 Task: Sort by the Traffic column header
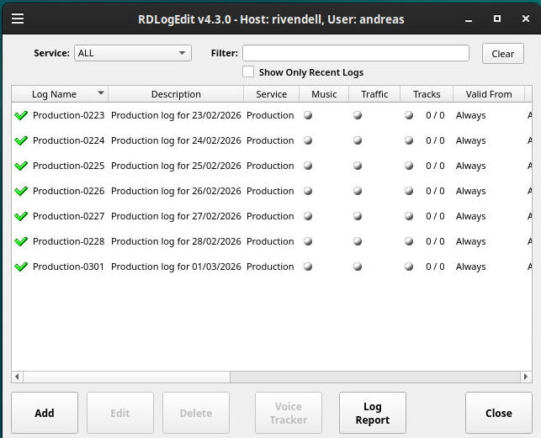pyautogui.click(x=374, y=94)
